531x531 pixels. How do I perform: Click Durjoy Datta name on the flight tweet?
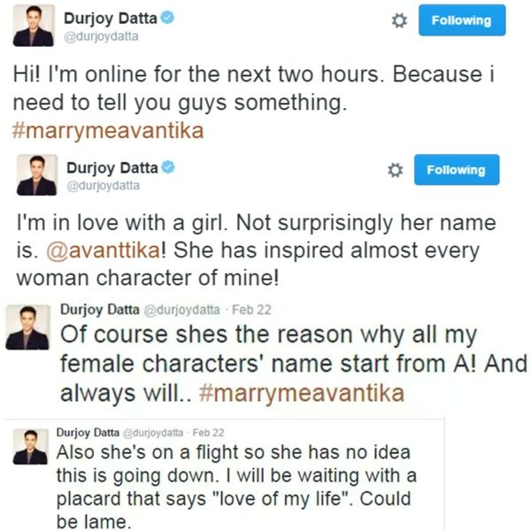click(88, 433)
